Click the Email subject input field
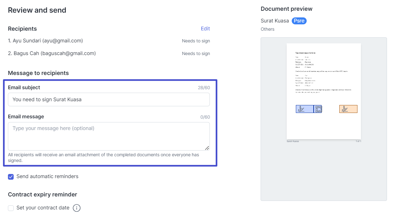Screen dimensions: 393x217 pos(109,99)
